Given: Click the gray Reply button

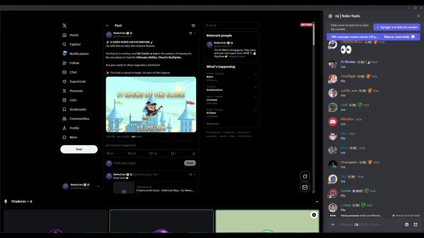Looking at the screenshot, I should click(190, 163).
